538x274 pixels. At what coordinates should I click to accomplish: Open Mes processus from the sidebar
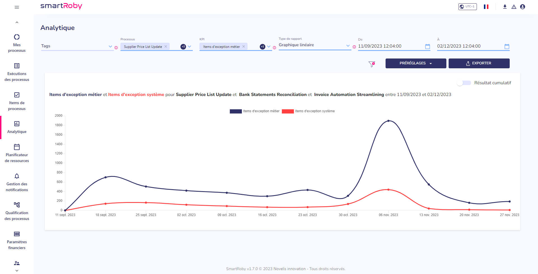point(17,43)
